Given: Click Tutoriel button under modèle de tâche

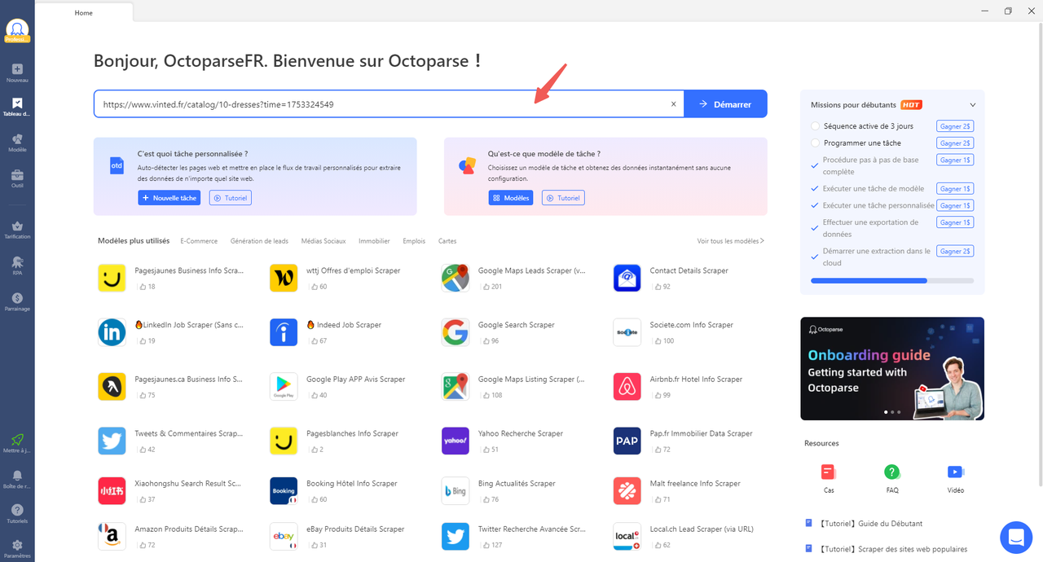Looking at the screenshot, I should tap(563, 198).
